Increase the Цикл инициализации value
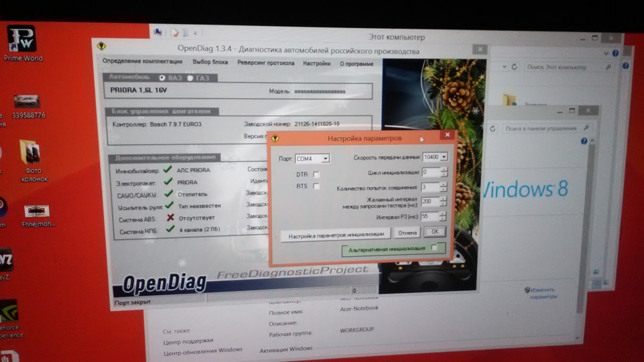 coord(443,170)
